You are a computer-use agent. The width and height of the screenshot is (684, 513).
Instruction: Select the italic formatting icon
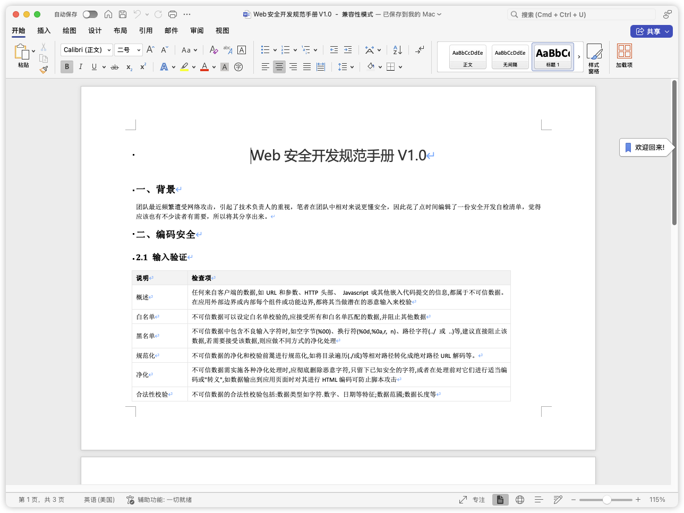[x=80, y=67]
